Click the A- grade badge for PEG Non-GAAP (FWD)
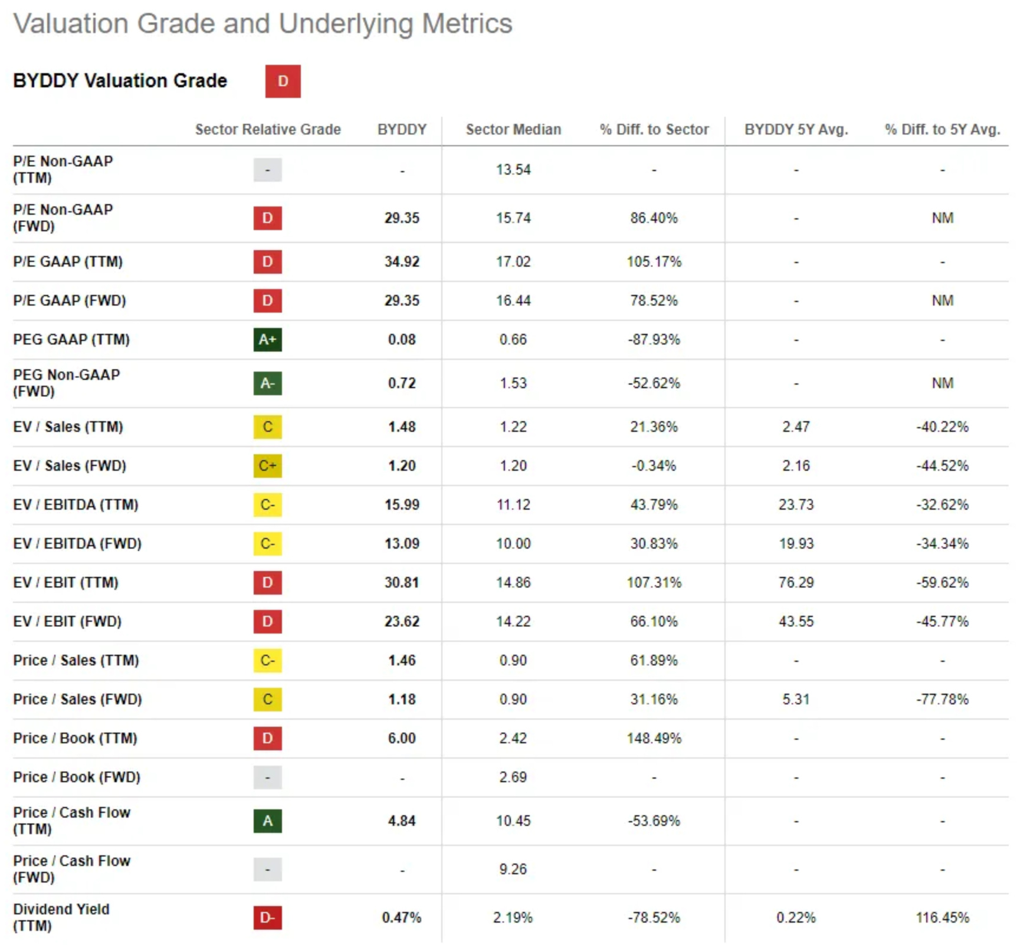1017x945 pixels. 267,383
